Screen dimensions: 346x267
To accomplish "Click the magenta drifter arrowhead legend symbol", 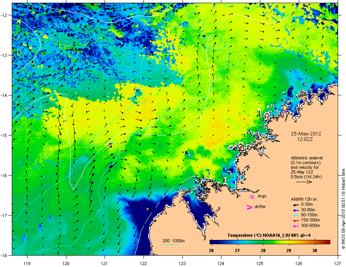I will (x=250, y=207).
